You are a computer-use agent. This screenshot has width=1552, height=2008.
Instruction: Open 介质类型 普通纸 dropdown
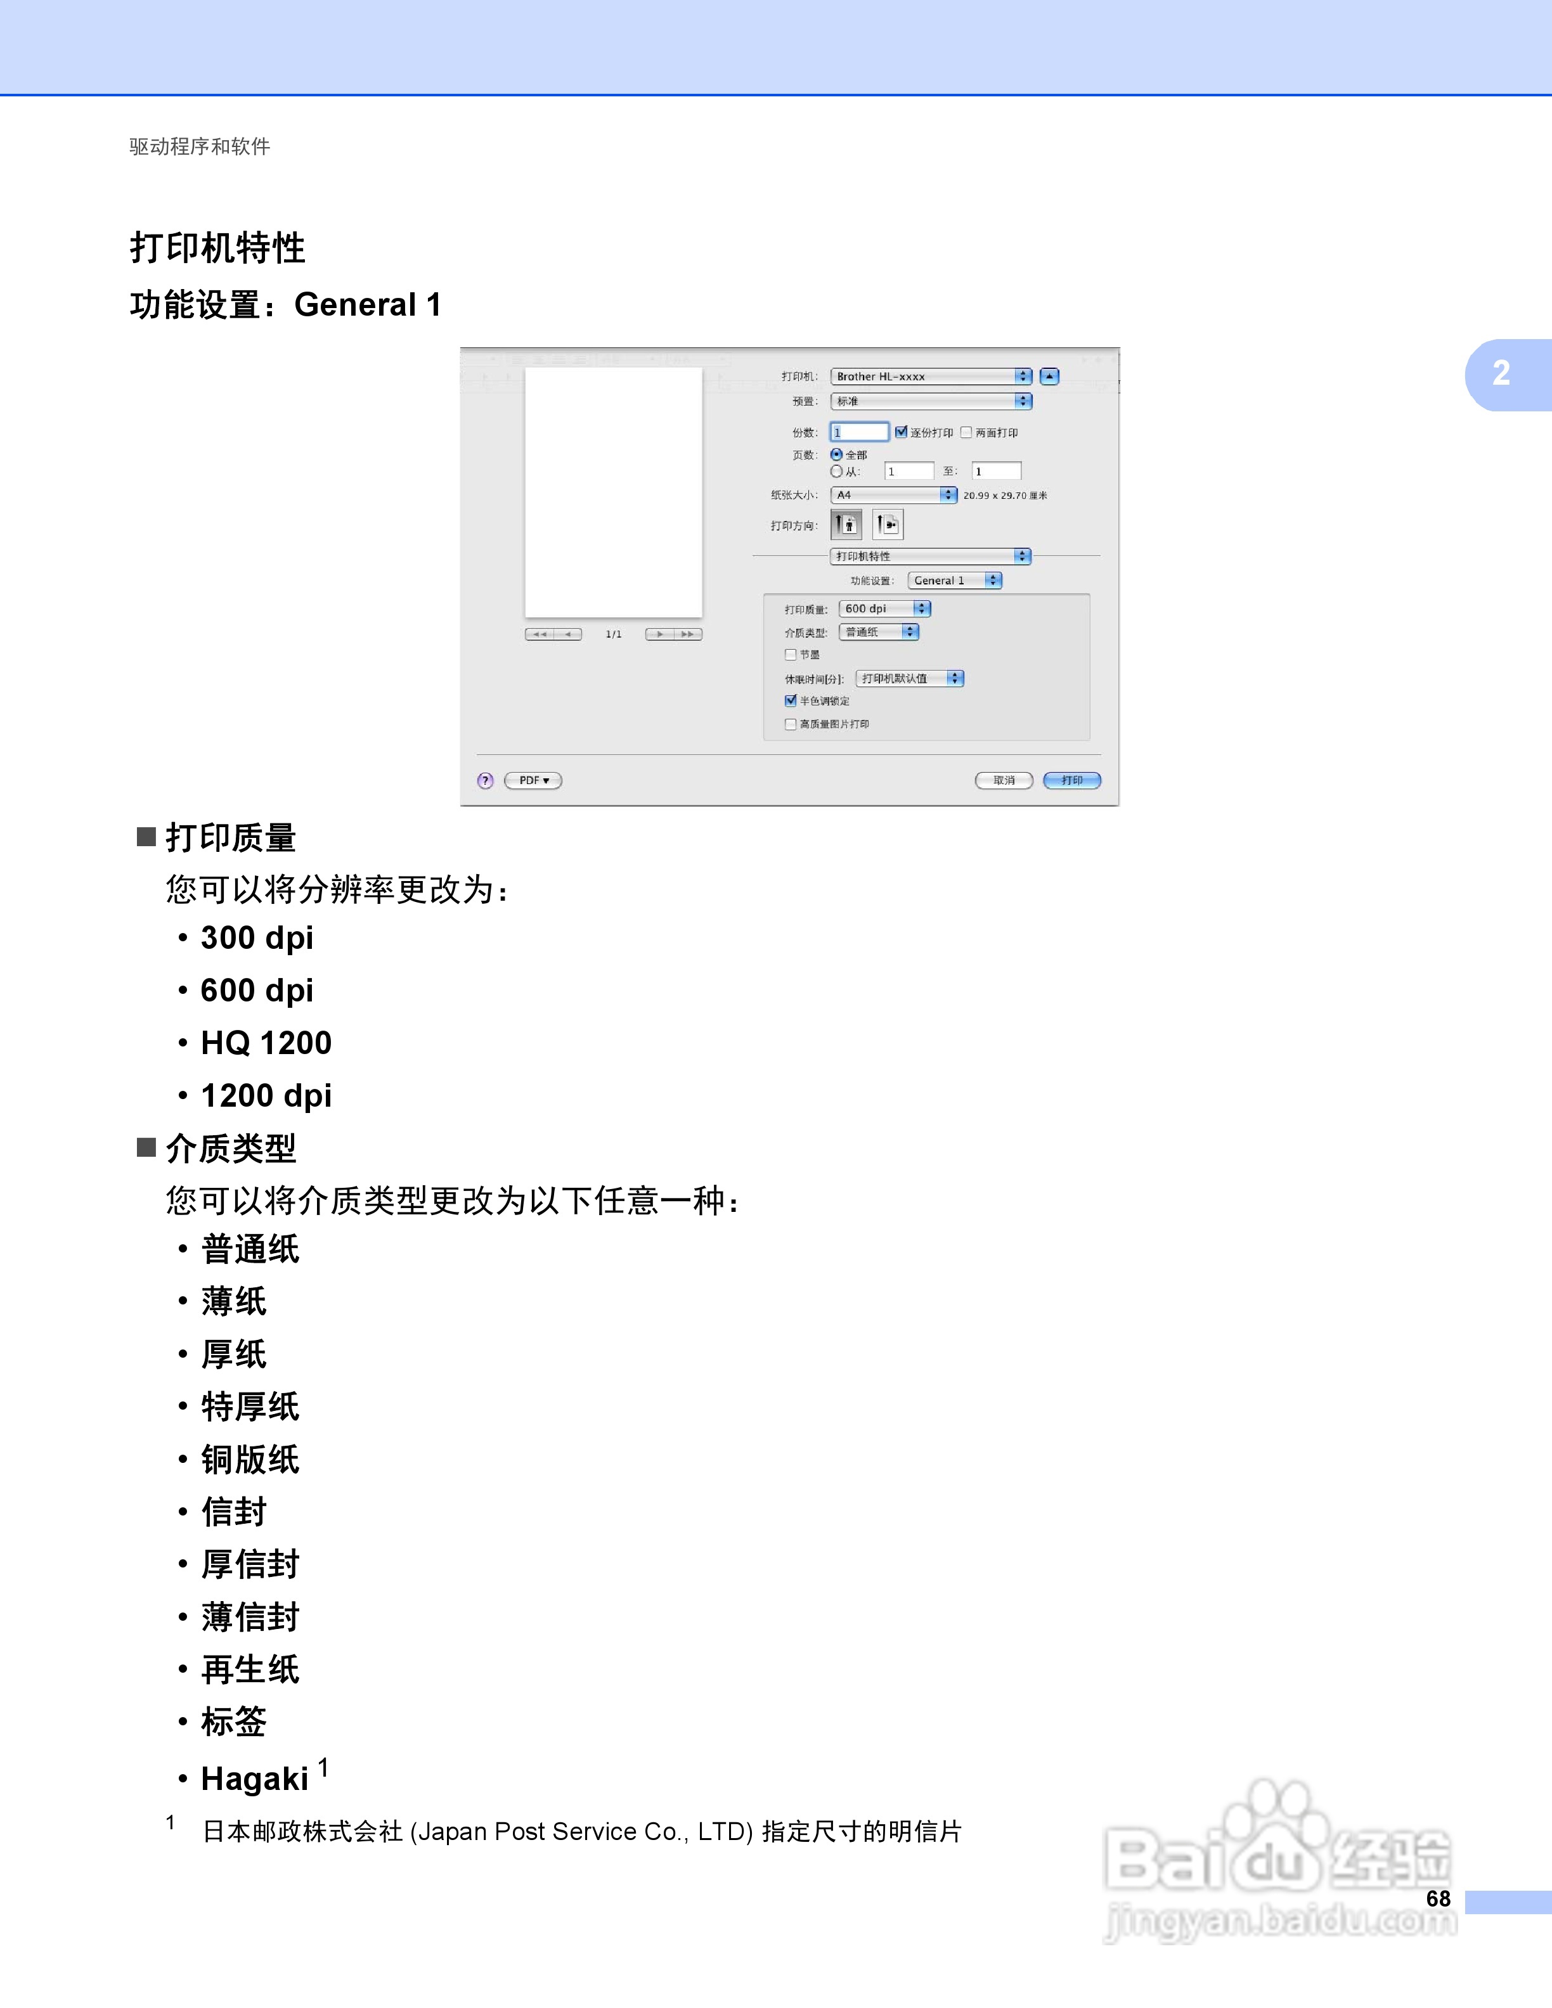[x=879, y=632]
